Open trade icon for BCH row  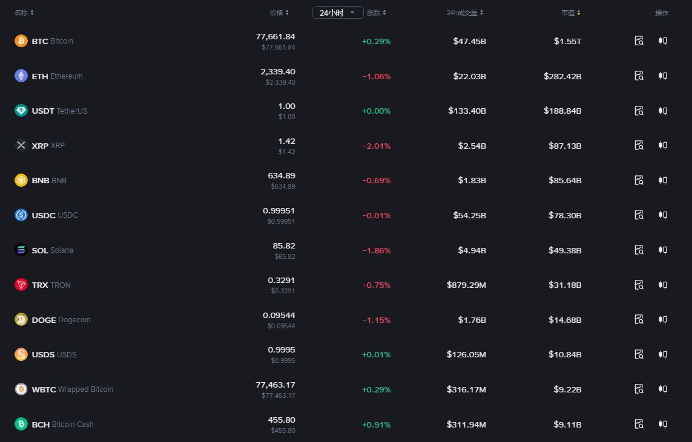click(x=662, y=424)
